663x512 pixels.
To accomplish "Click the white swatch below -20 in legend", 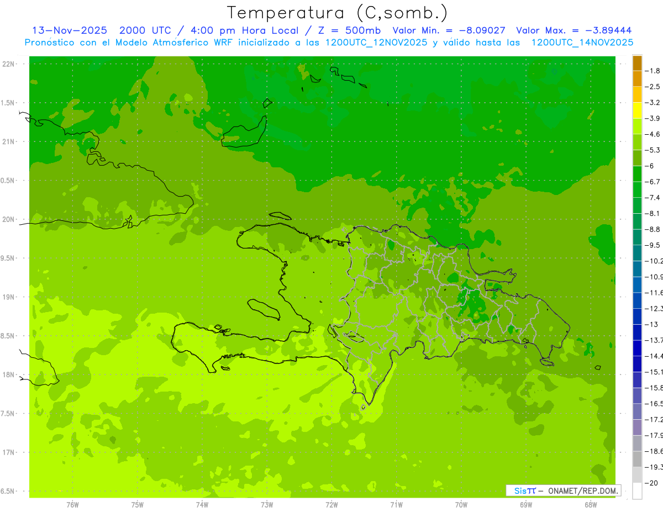I will tap(637, 491).
